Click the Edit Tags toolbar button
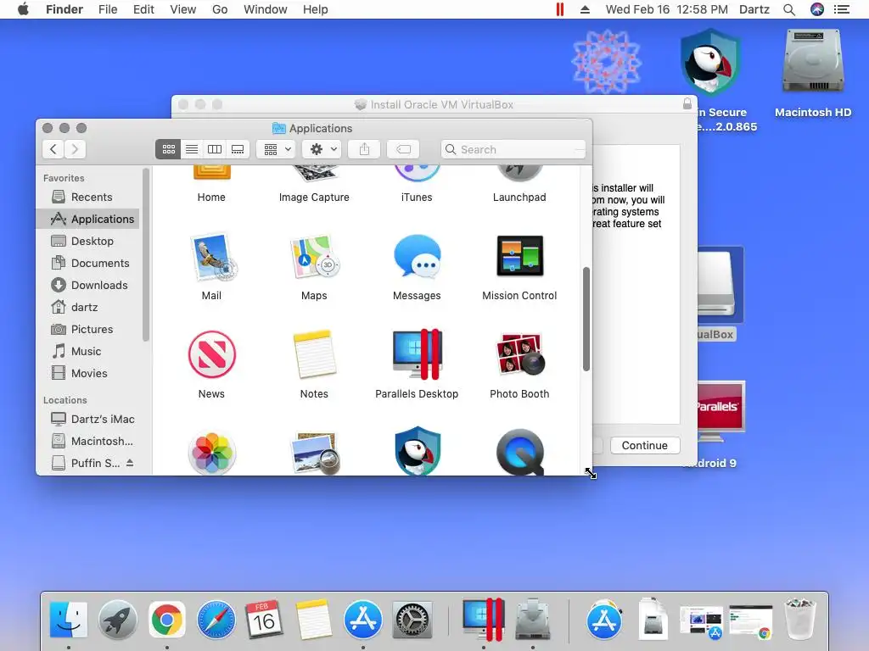The width and height of the screenshot is (869, 651). 403,149
